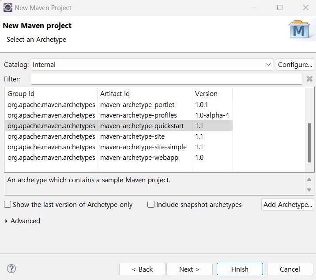
Task: Go back with the < Back button
Action: coord(142,269)
